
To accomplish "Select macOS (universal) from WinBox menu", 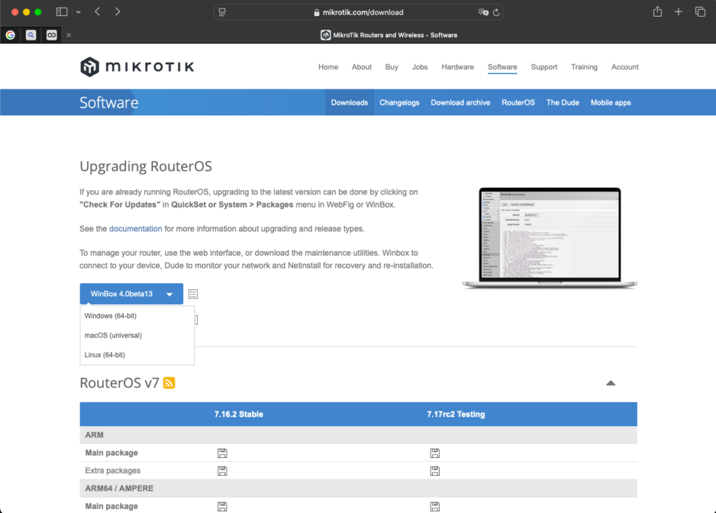I will point(113,335).
